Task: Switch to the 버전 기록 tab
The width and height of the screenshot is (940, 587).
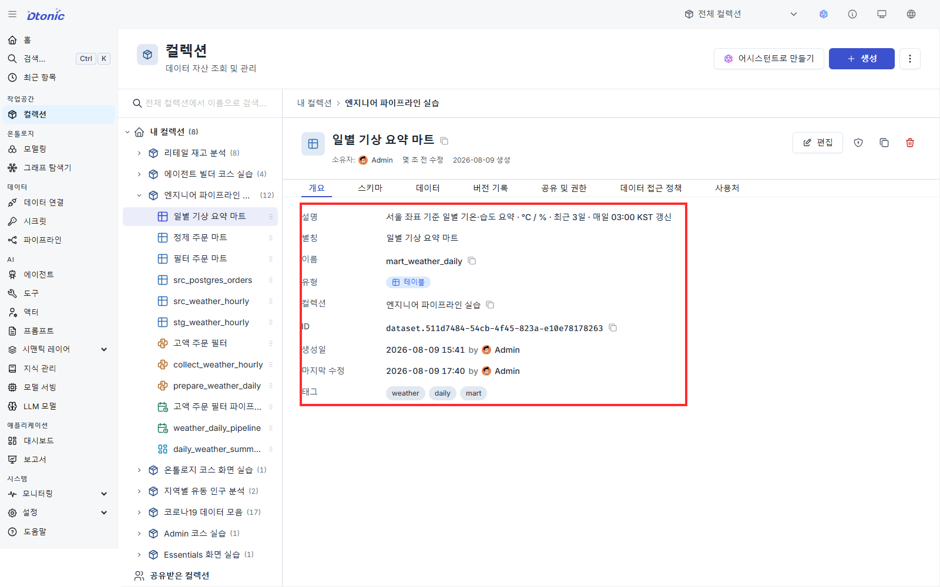Action: pyautogui.click(x=491, y=188)
